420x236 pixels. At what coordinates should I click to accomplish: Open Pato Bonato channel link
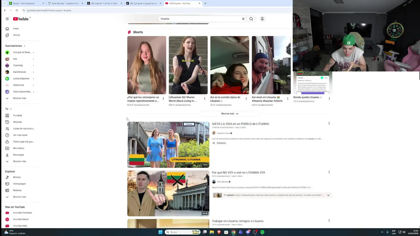[x=222, y=182]
